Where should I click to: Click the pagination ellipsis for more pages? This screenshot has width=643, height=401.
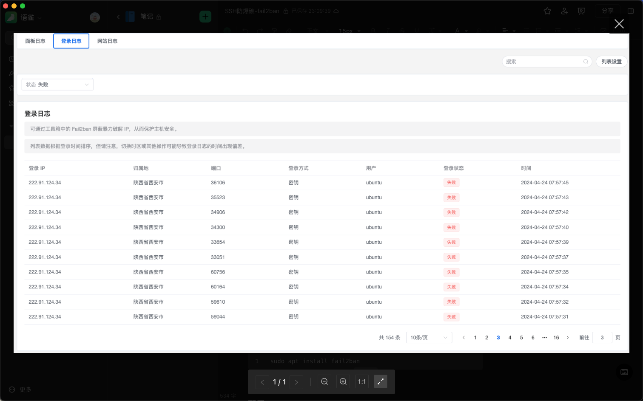coord(544,338)
